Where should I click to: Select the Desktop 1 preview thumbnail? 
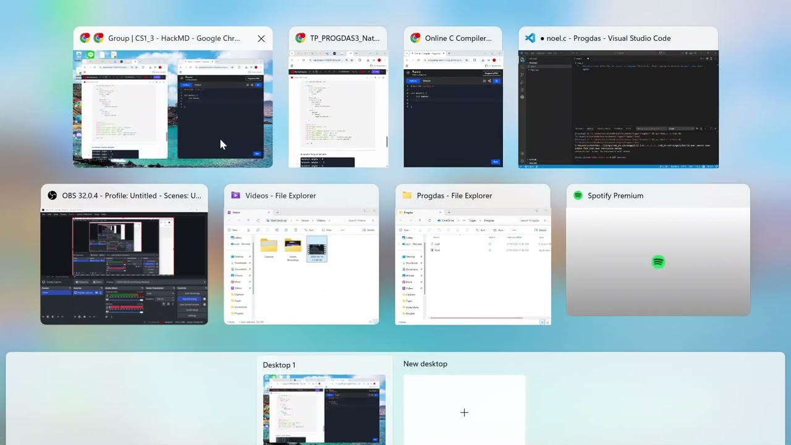(324, 409)
